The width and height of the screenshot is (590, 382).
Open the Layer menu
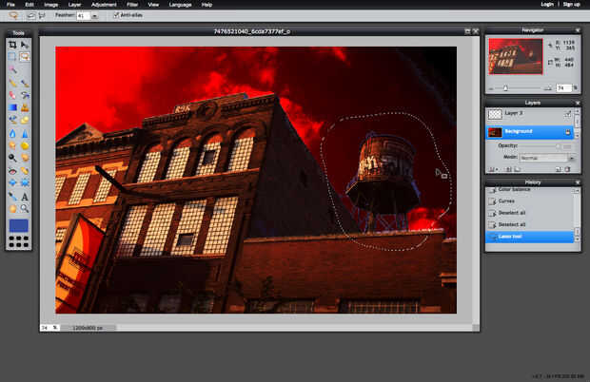[74, 5]
